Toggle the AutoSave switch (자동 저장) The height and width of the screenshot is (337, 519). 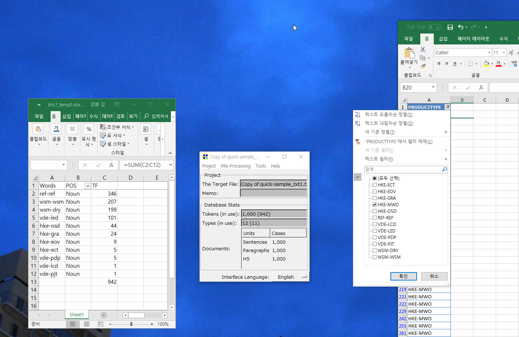[435, 27]
